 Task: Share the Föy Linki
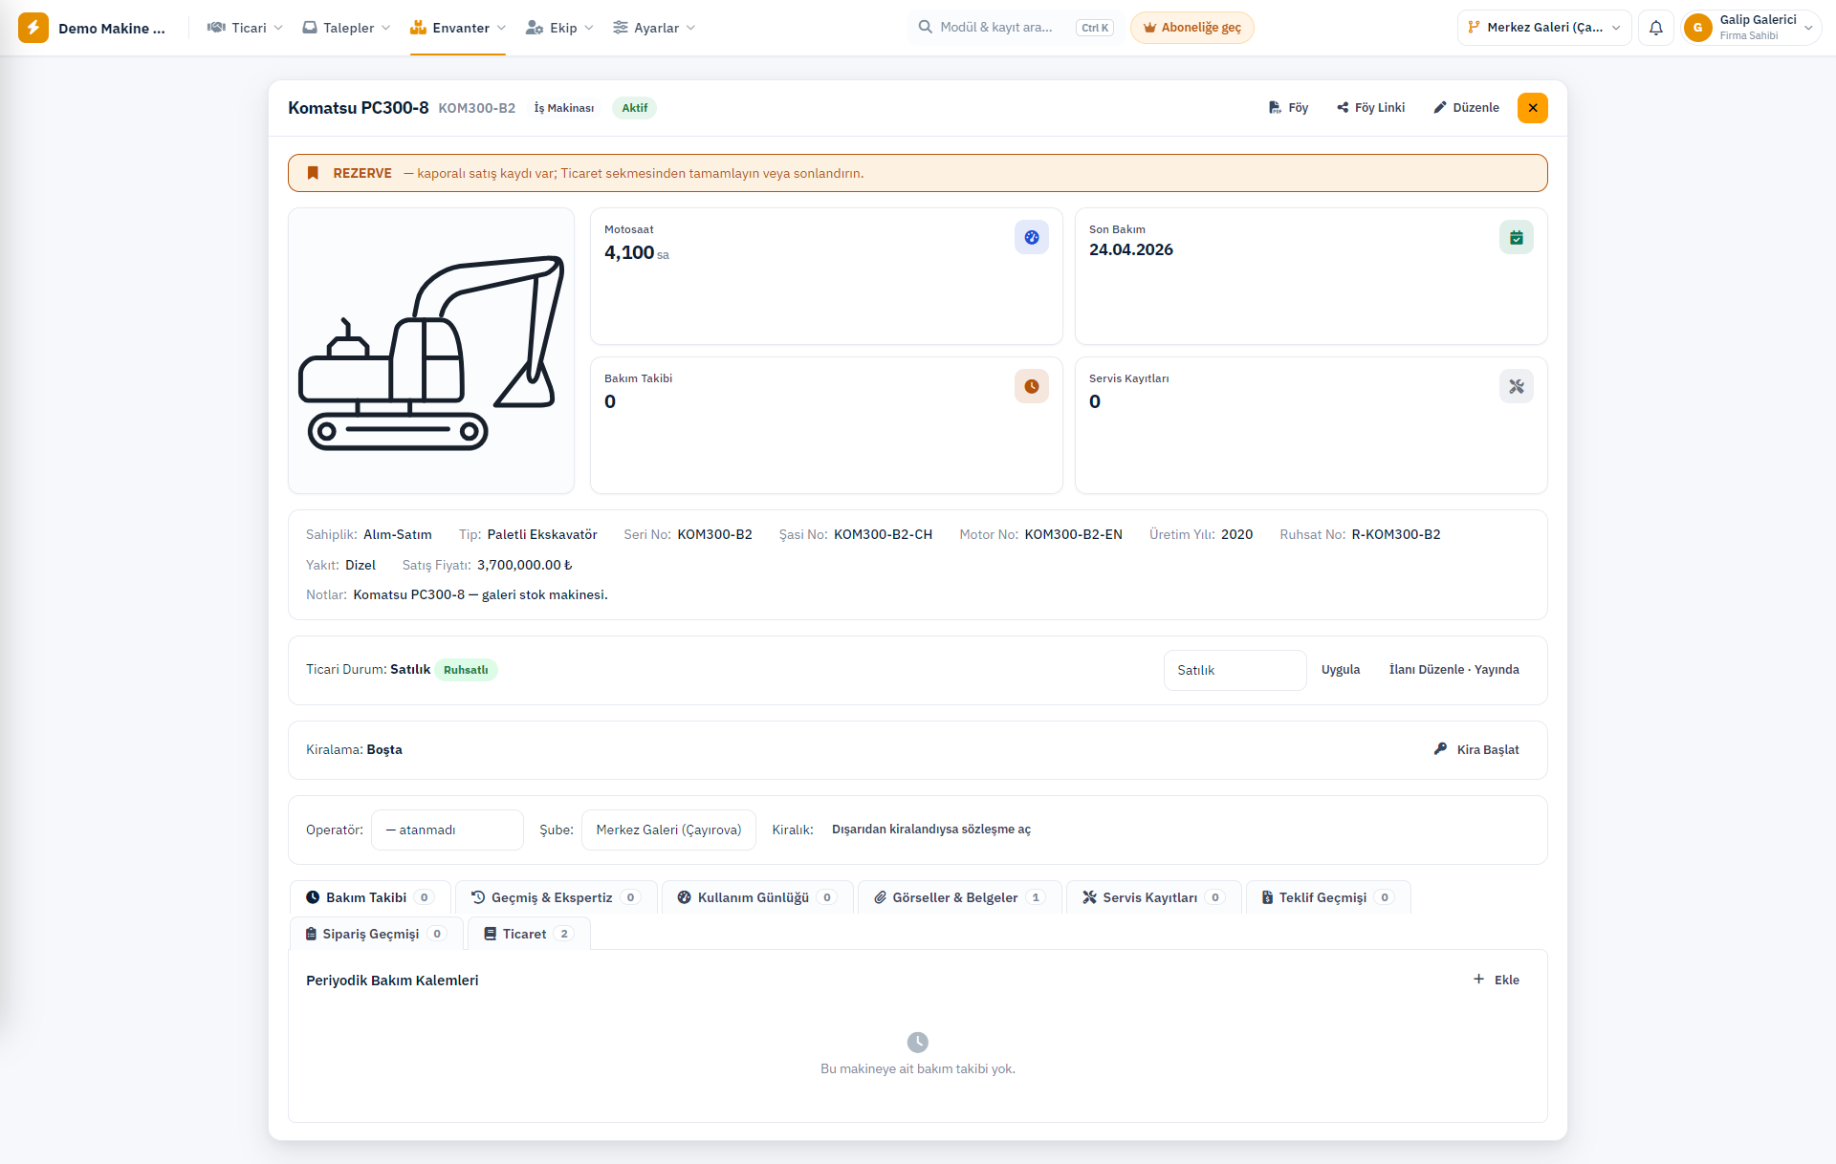coord(1370,108)
